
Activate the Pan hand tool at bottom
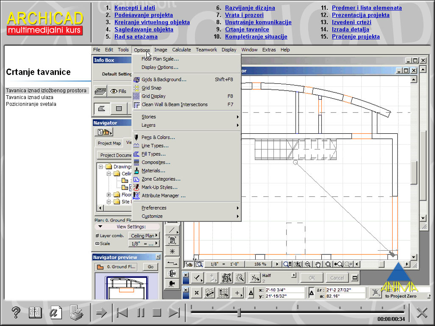pos(318,264)
